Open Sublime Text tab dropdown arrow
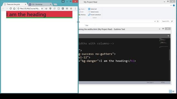 click(168, 36)
